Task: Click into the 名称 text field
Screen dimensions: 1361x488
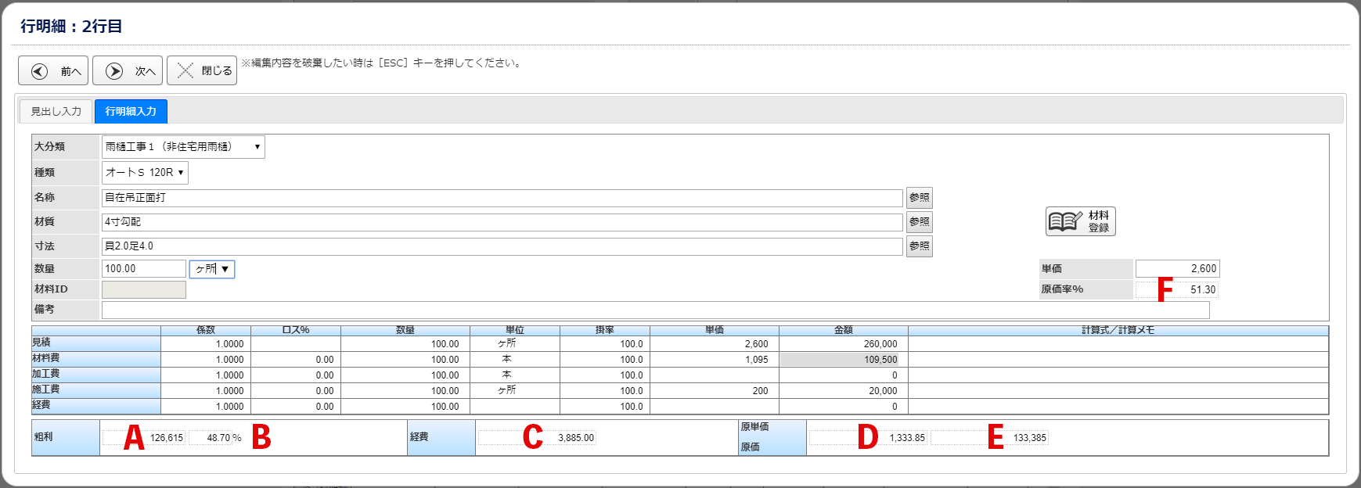Action: coord(501,198)
